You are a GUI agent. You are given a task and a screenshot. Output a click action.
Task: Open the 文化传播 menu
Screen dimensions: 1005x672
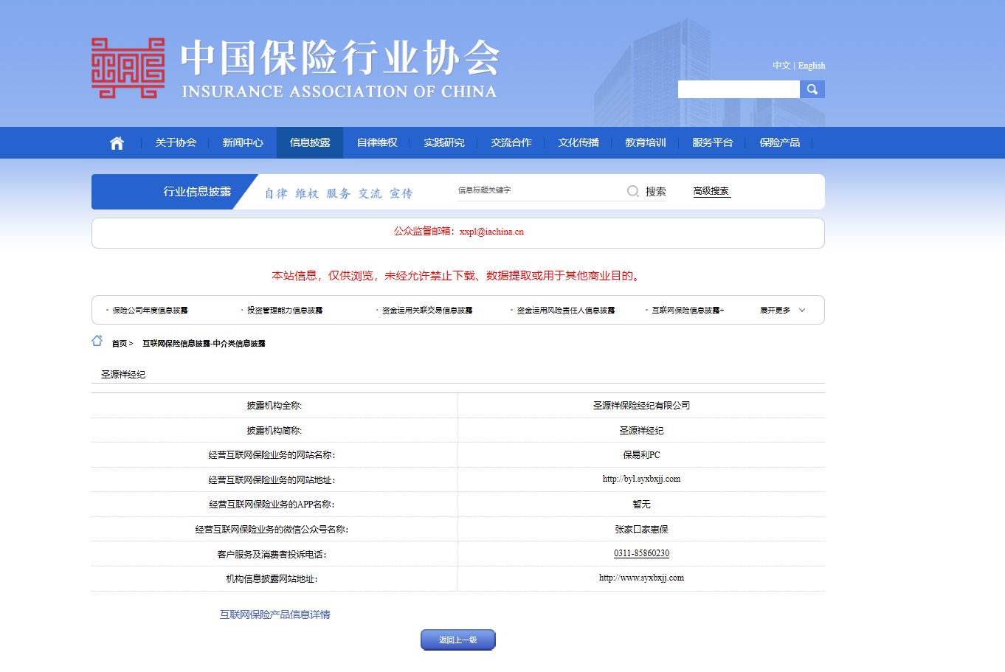click(579, 142)
